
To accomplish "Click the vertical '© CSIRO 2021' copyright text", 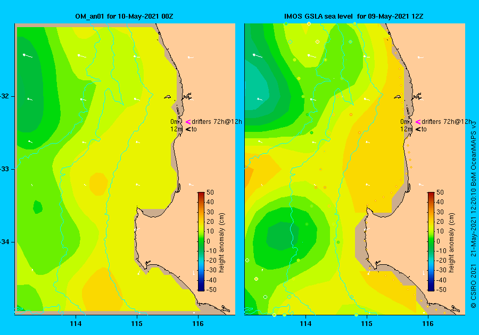I will coord(474,287).
